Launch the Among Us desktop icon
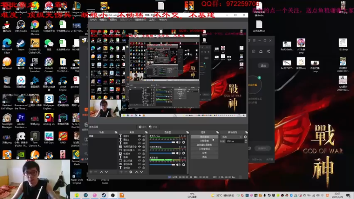354x199 pixels. coord(49,119)
